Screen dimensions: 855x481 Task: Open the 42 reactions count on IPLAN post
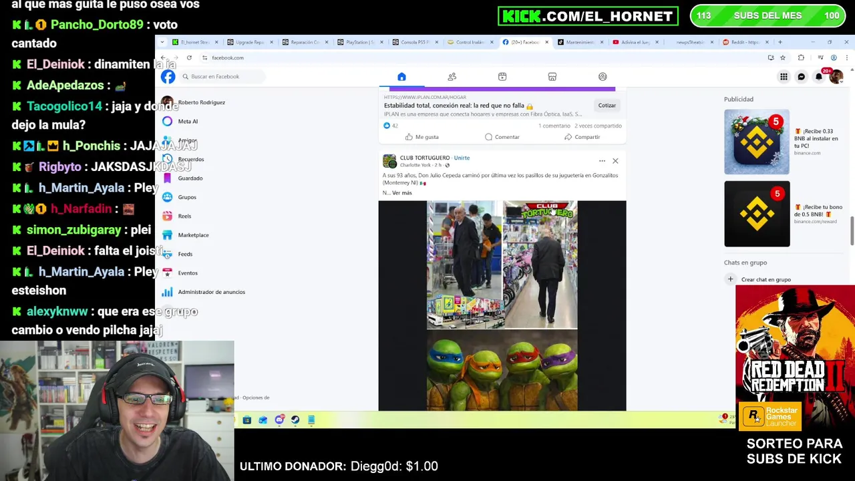390,126
